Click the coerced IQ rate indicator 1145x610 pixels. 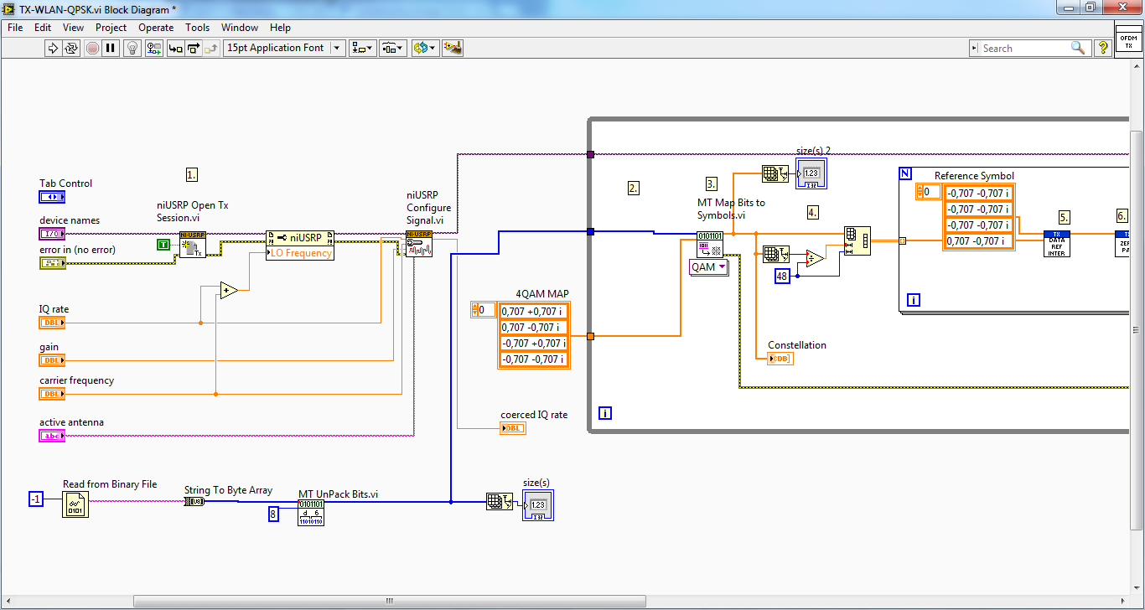point(513,428)
